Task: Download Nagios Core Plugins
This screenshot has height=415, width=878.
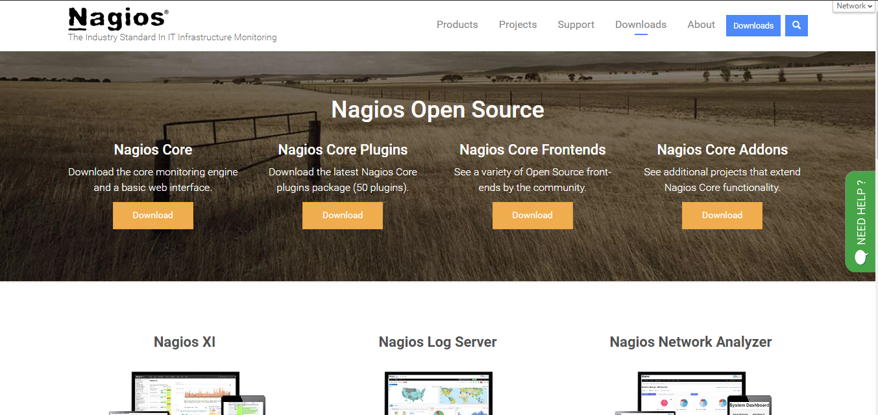Action: pos(343,215)
